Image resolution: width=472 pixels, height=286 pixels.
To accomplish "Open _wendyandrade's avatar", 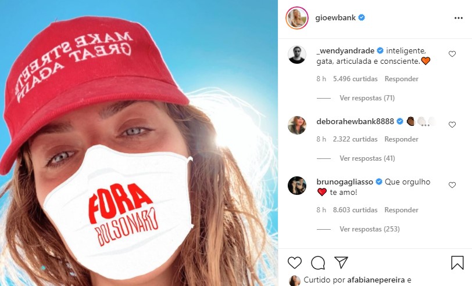I will 297,55.
